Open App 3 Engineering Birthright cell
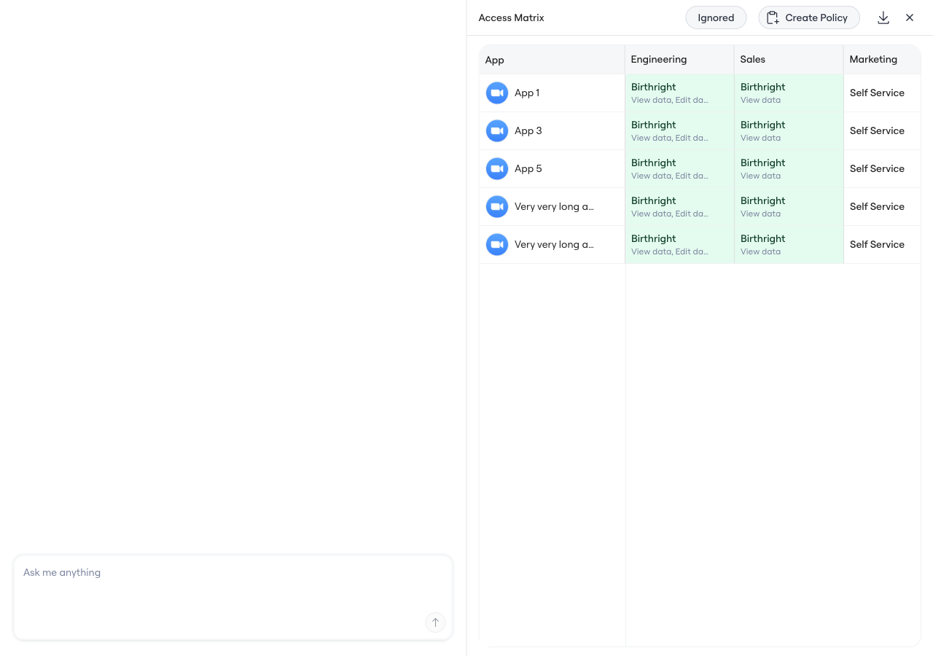The width and height of the screenshot is (933, 656). [679, 131]
